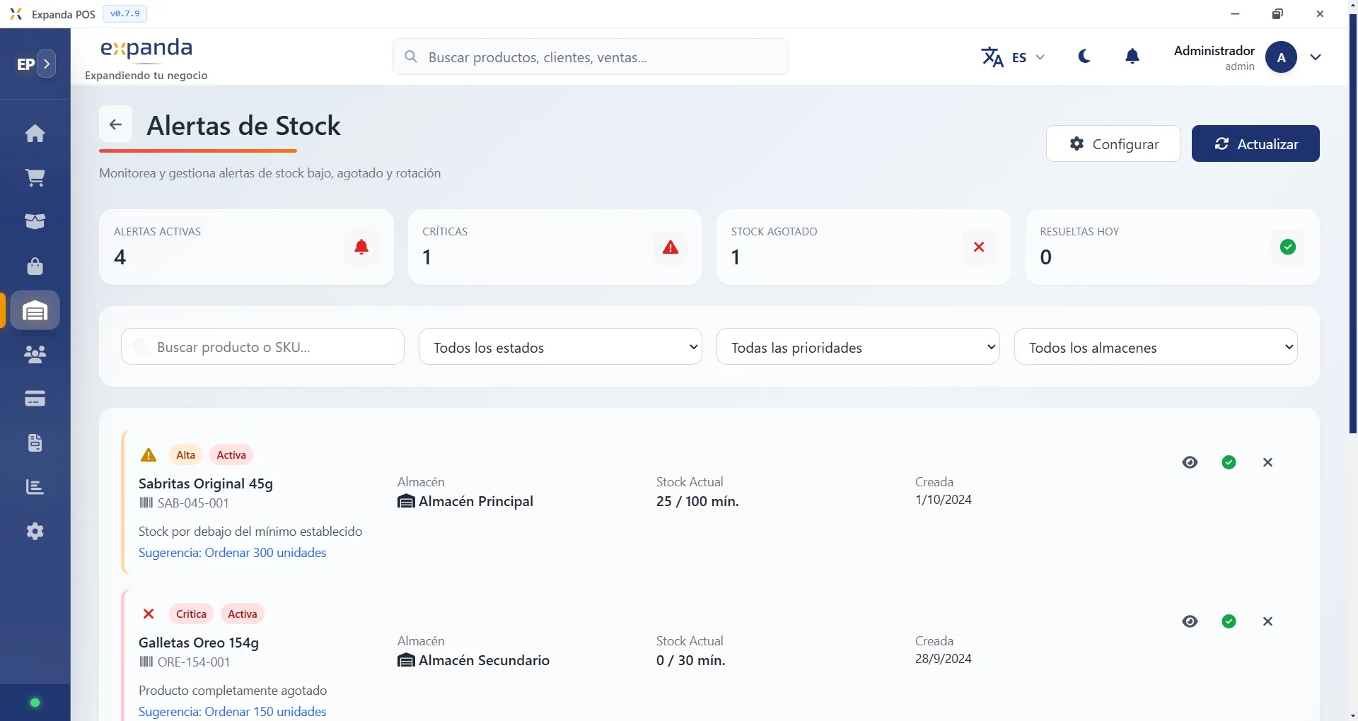The image size is (1358, 721).
Task: Open the shopping cart sales icon
Action: click(35, 177)
